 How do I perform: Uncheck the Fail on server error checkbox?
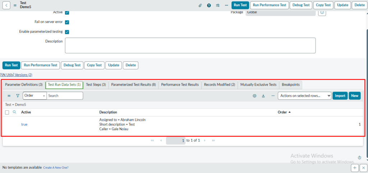tap(67, 22)
